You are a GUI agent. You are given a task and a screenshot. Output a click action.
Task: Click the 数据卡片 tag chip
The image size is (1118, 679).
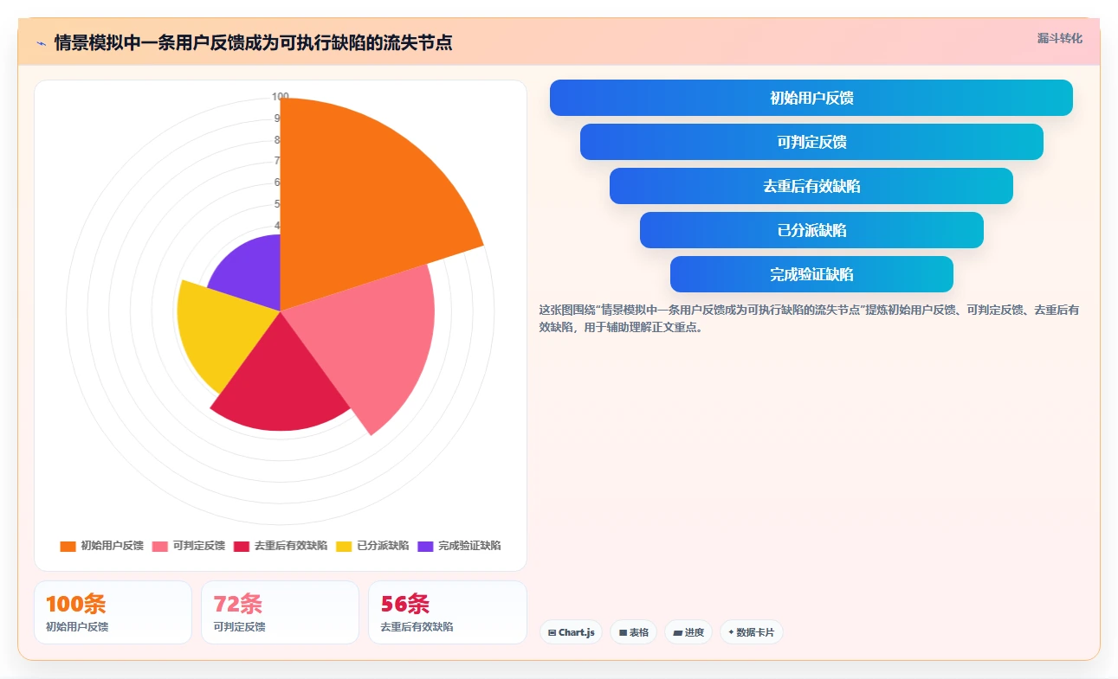coord(751,632)
